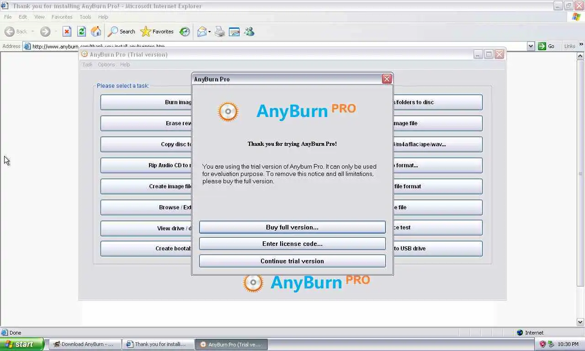Click Buy full version button
The width and height of the screenshot is (585, 351).
coord(292,227)
